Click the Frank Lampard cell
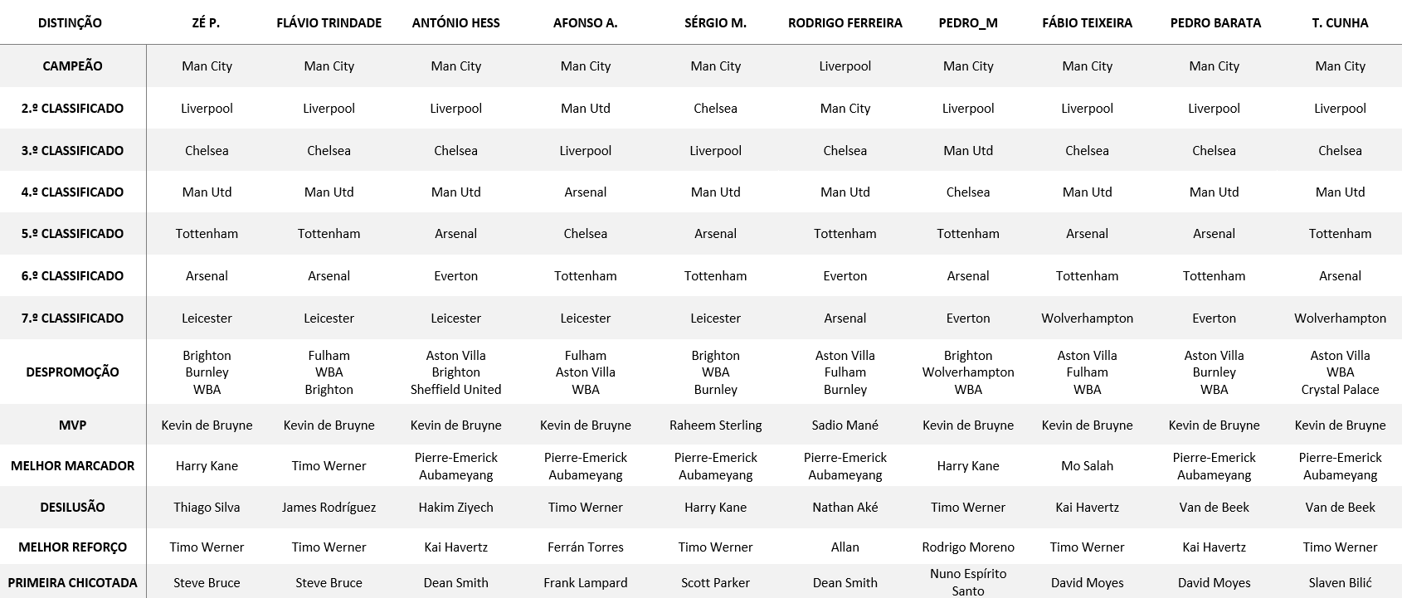 (x=585, y=583)
